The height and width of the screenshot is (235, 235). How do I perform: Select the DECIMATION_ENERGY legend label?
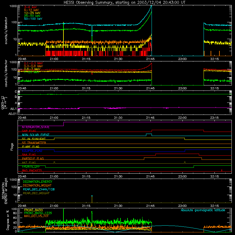(38, 182)
